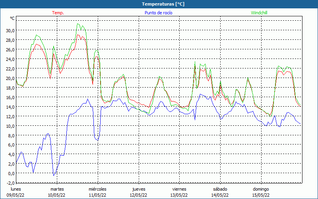Click the 18,0 y-axis value

[x=10, y=88]
